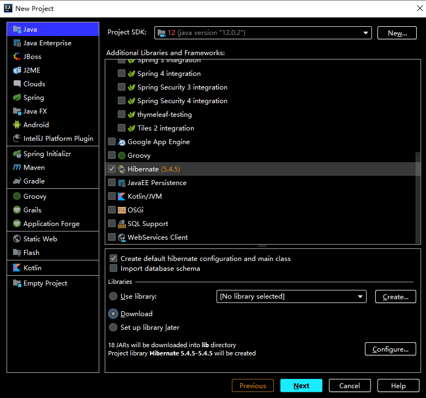Enable Import database schema checkbox
The height and width of the screenshot is (398, 426).
(x=113, y=268)
